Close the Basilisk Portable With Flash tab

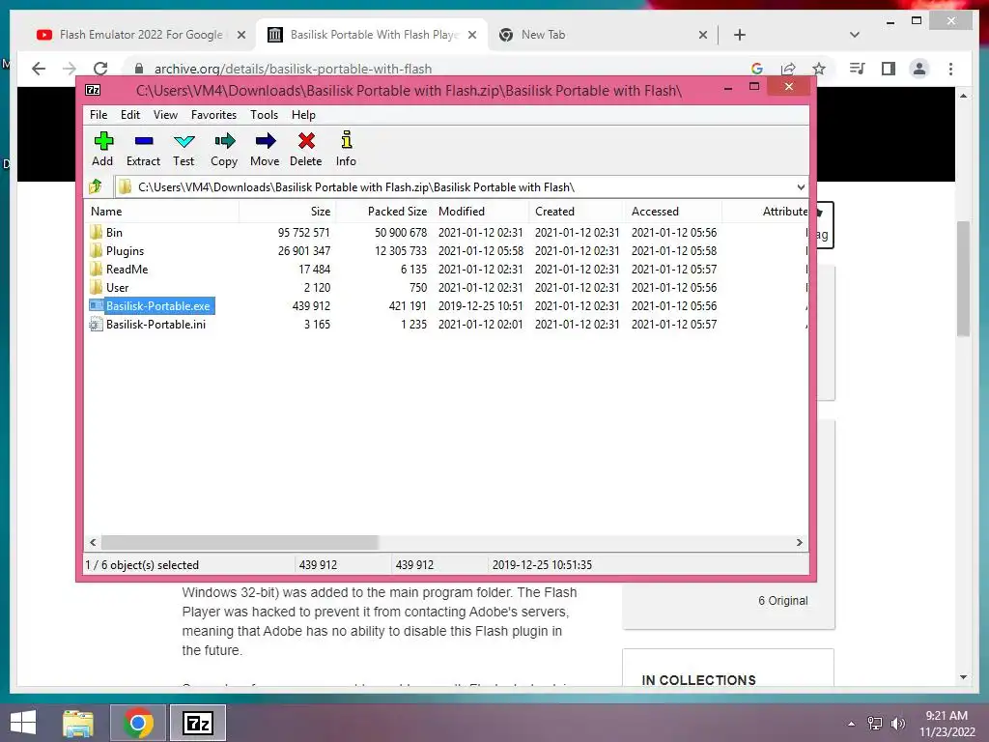click(472, 35)
